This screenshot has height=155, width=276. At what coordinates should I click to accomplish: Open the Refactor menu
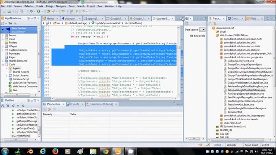pos(29,6)
